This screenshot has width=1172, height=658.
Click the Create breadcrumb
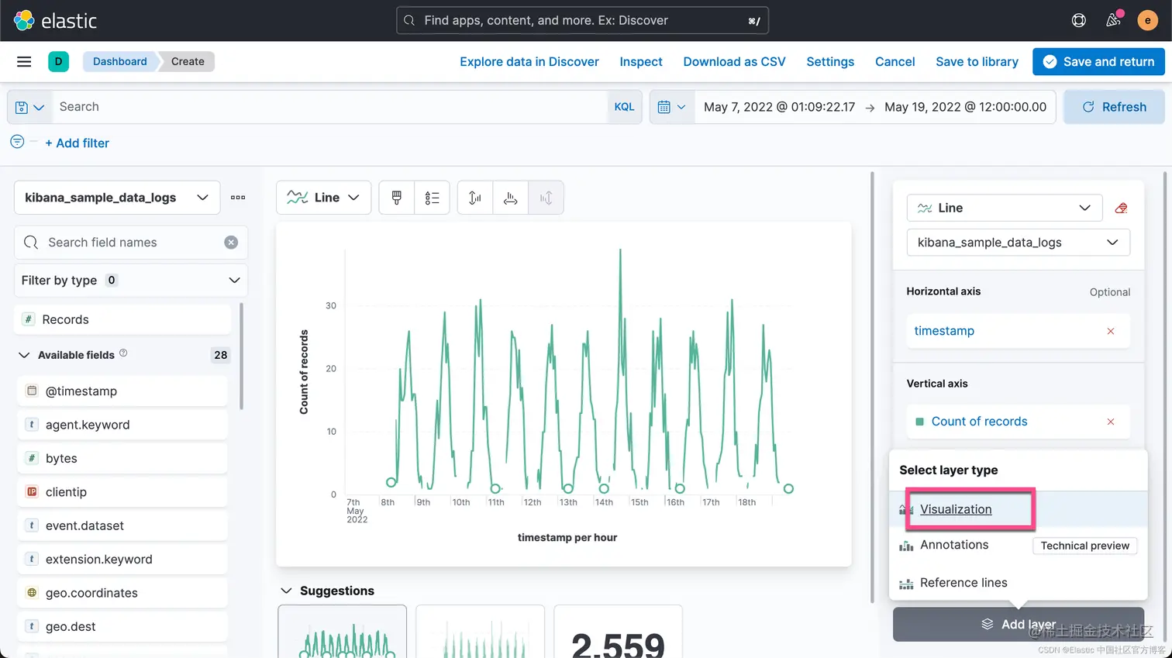tap(188, 61)
